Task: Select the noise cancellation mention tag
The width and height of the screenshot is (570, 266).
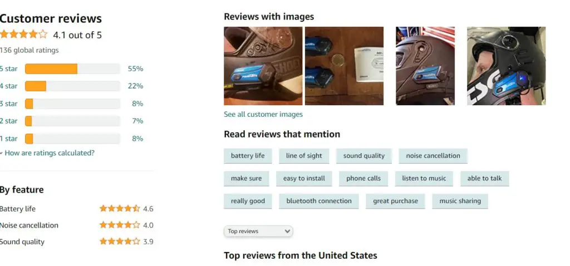Action: (433, 156)
